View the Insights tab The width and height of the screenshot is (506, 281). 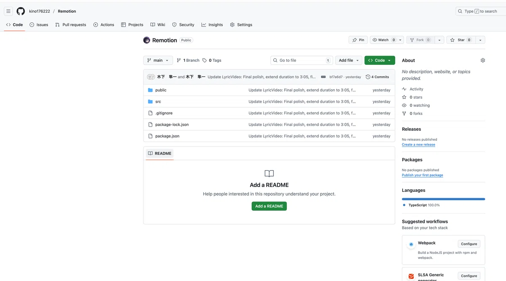point(212,25)
